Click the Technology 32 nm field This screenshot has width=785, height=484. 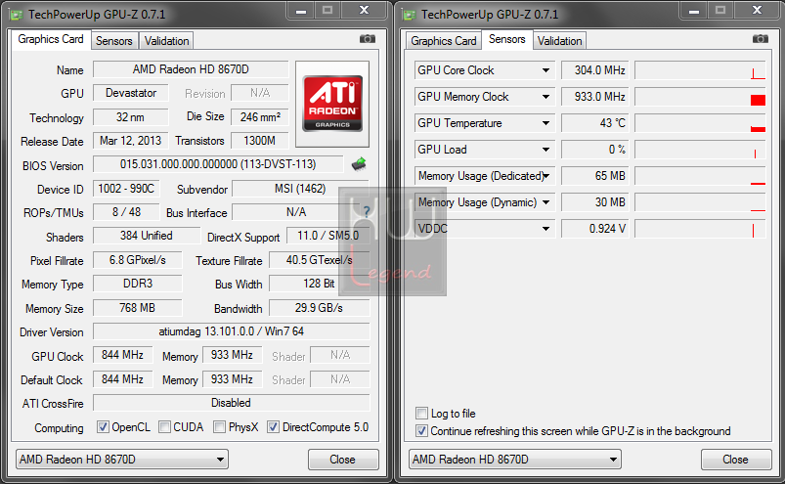[131, 117]
